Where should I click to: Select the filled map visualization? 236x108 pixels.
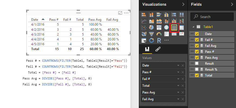pyautogui.click(x=144, y=34)
